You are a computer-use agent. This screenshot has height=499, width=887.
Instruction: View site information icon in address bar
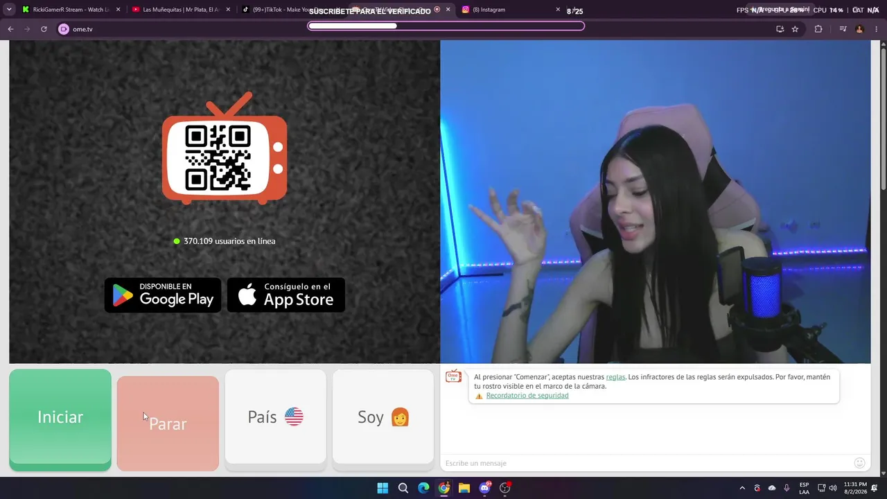coord(64,29)
